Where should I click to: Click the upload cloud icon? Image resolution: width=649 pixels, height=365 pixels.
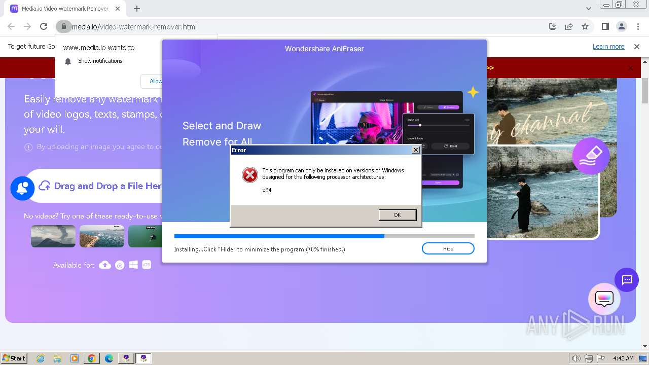point(45,186)
